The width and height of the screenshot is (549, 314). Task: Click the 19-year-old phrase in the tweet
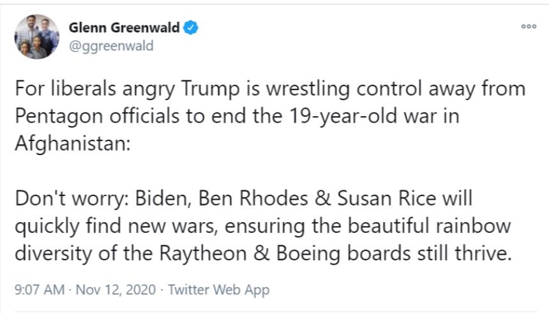coord(343,117)
